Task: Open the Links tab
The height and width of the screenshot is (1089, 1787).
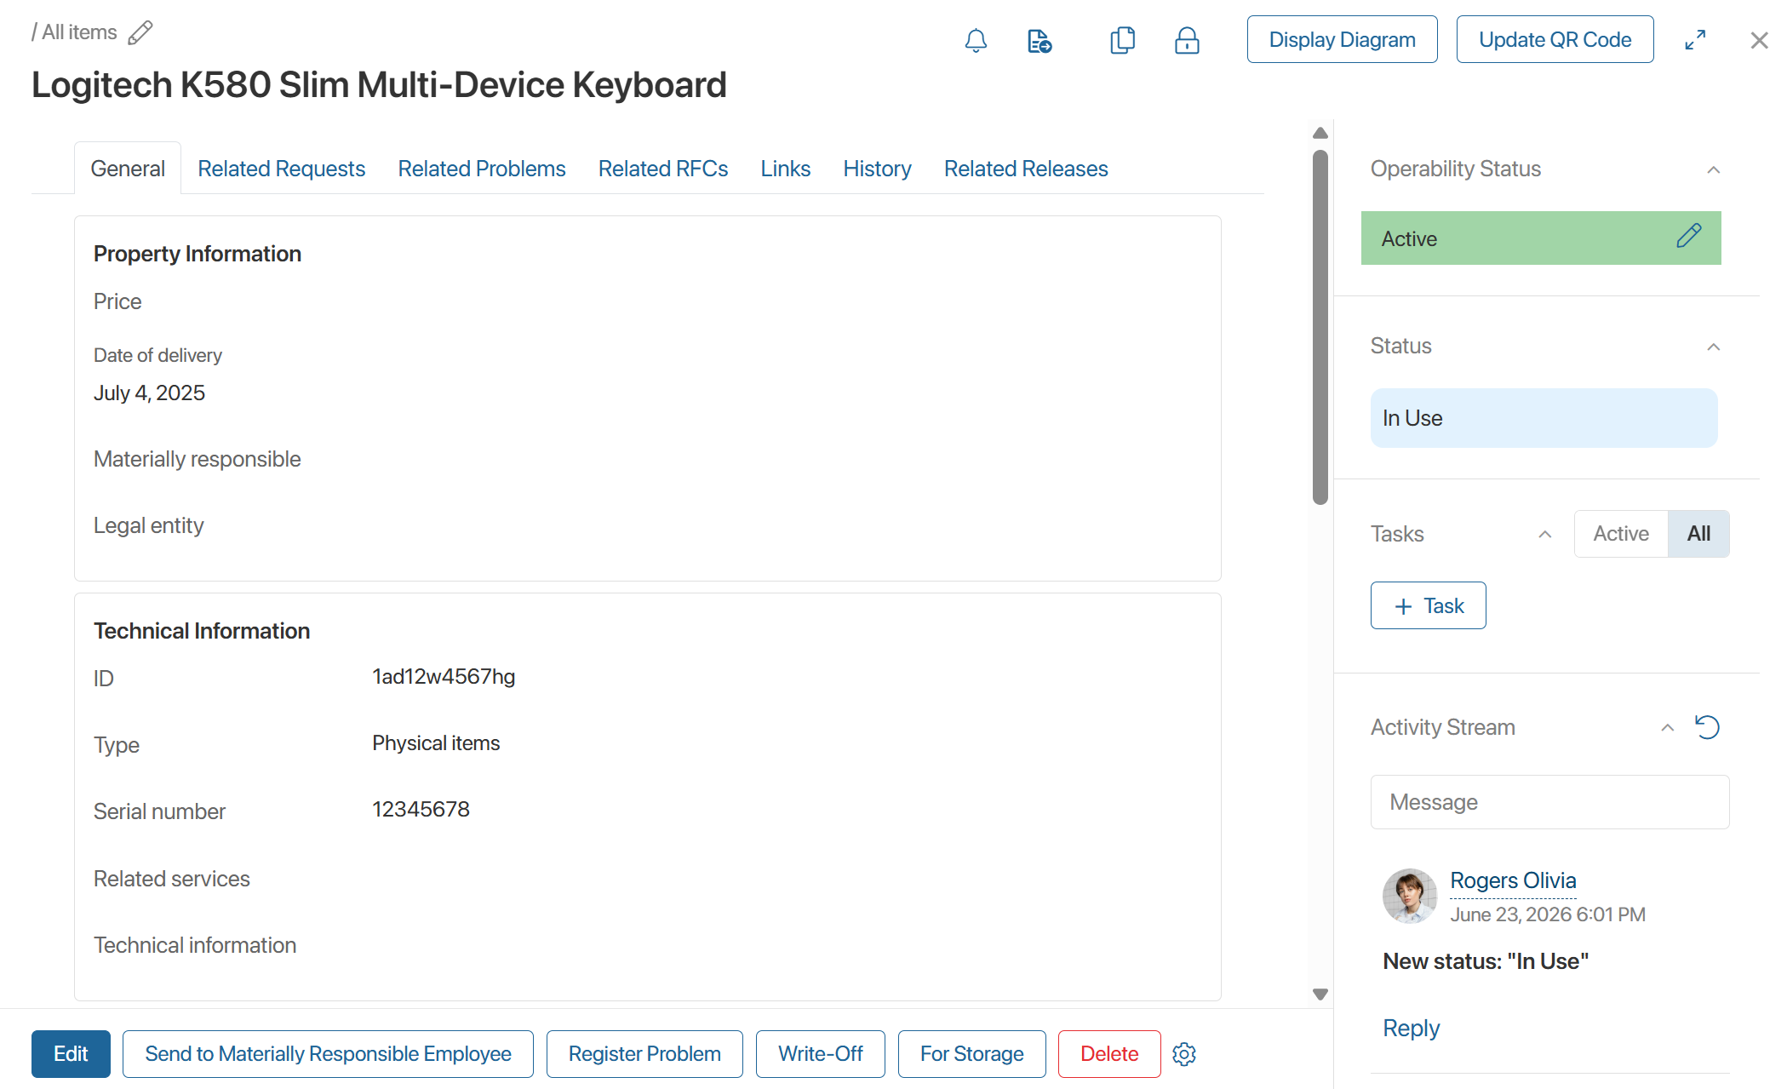Action: point(786,169)
